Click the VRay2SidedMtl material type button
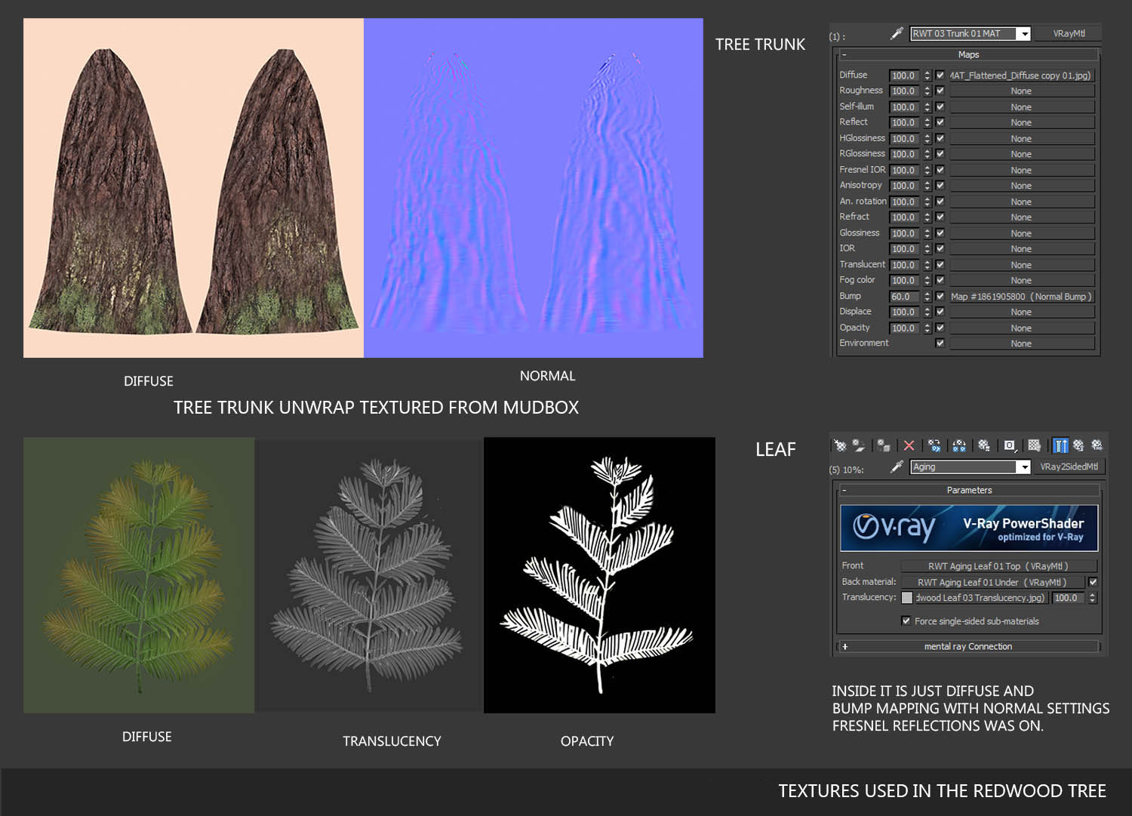1132x816 pixels. [x=1069, y=467]
